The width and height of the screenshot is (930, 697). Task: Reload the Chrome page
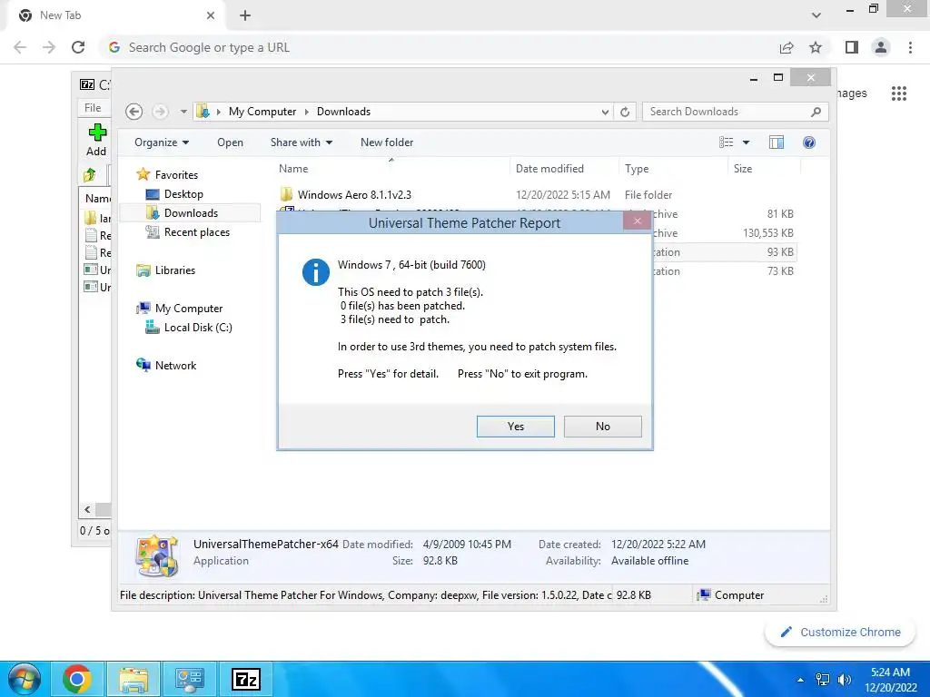tap(78, 47)
